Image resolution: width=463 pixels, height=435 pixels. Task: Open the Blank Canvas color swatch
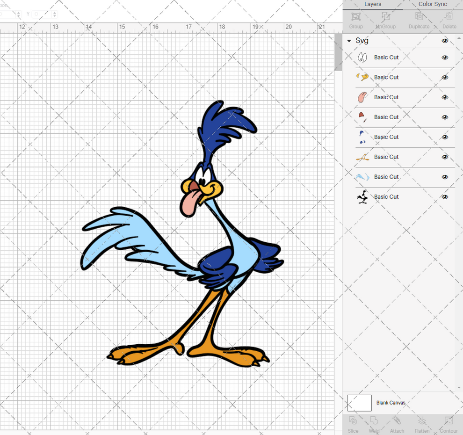click(x=359, y=403)
